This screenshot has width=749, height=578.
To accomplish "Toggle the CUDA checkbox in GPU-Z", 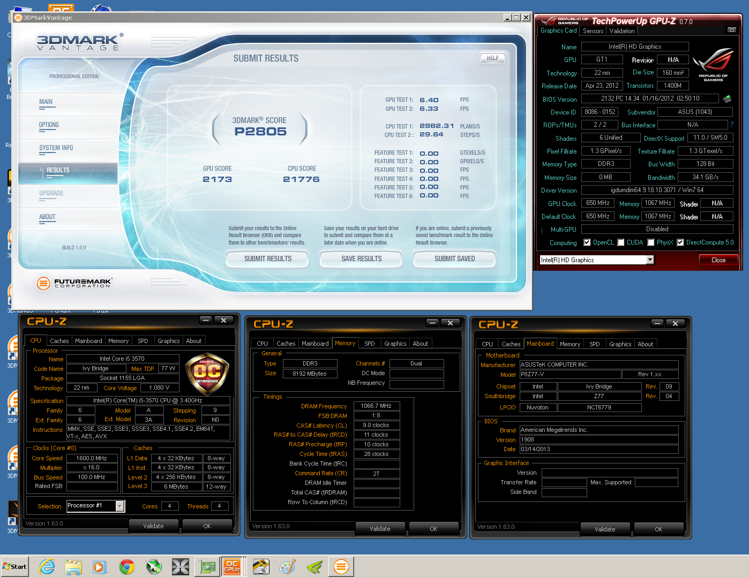I will click(x=620, y=242).
